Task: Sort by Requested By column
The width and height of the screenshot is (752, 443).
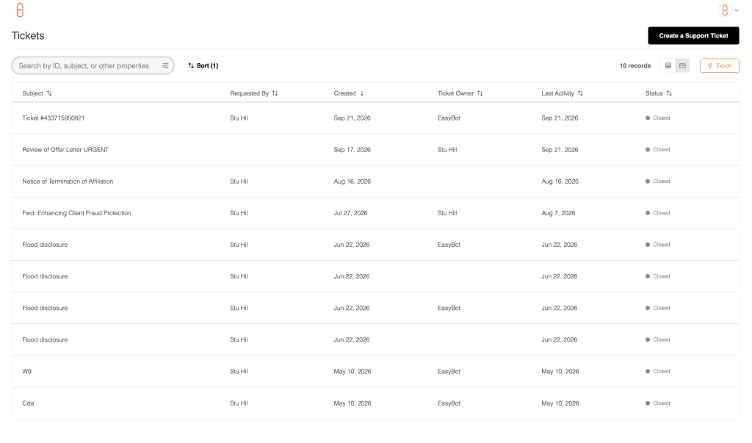Action: coord(253,93)
